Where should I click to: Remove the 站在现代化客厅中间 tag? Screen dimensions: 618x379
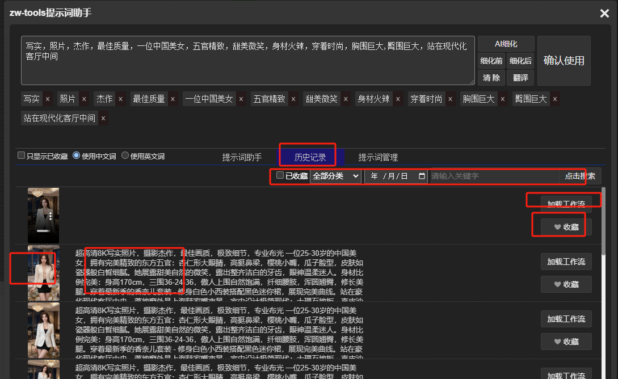click(103, 118)
